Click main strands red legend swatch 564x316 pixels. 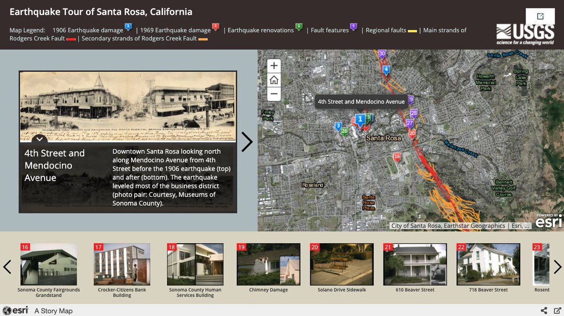pos(71,39)
